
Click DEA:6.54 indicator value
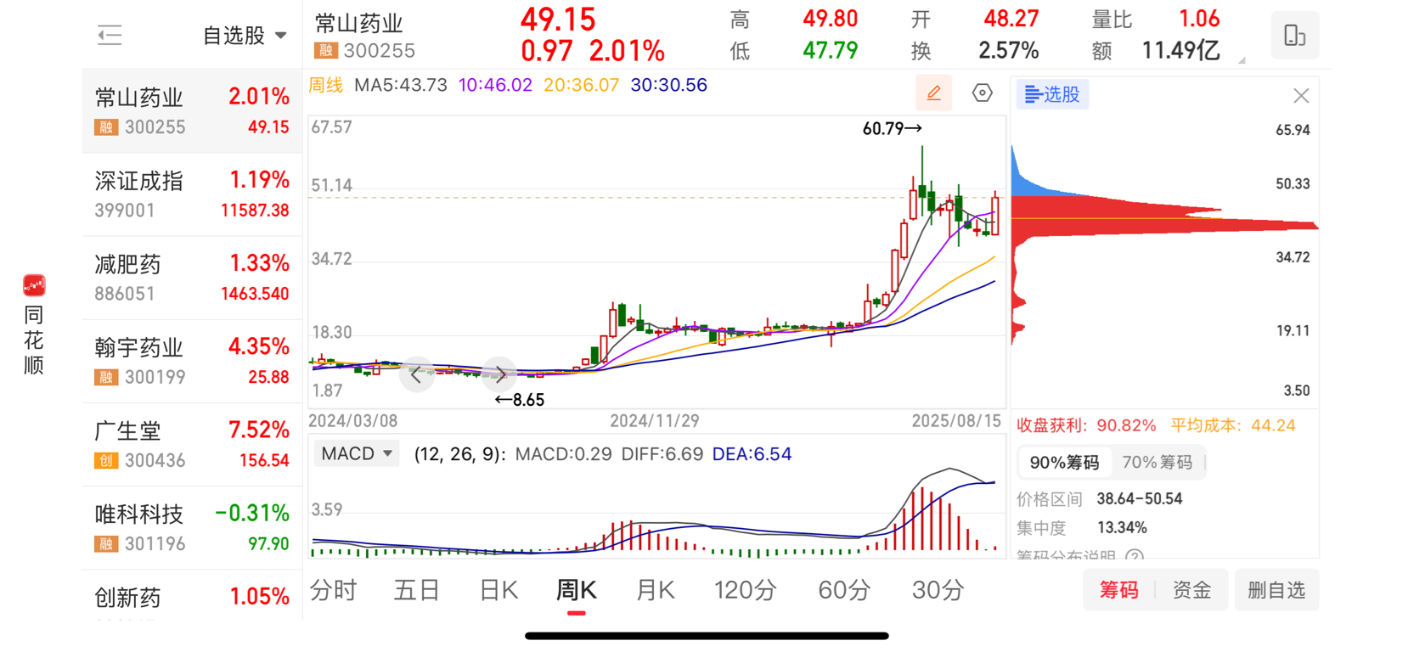click(x=752, y=454)
